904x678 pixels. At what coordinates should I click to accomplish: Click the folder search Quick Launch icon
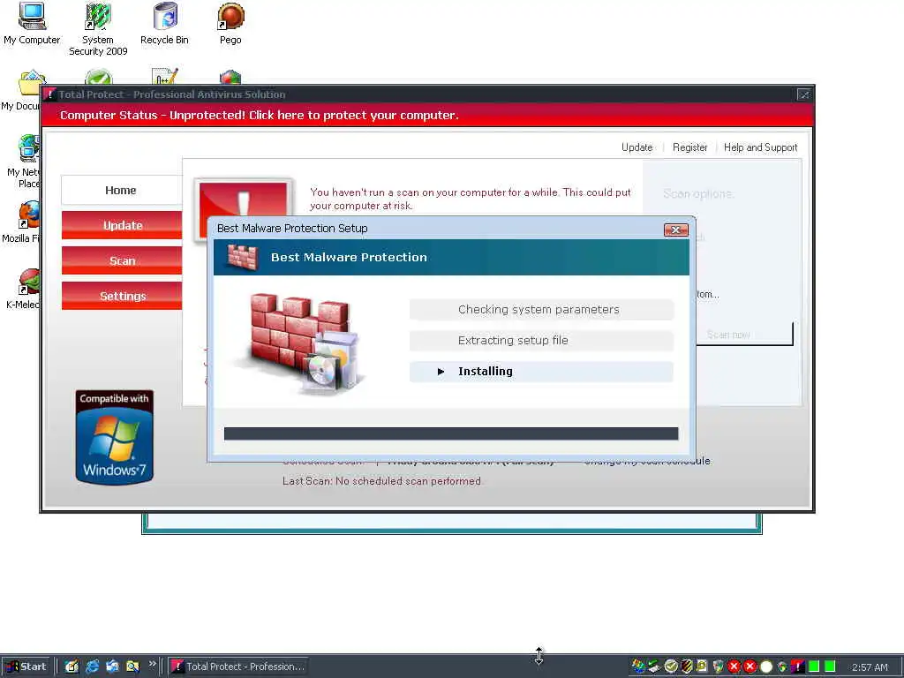(x=132, y=667)
